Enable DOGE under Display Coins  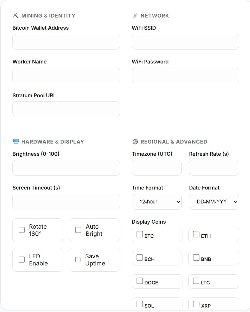[x=140, y=281]
